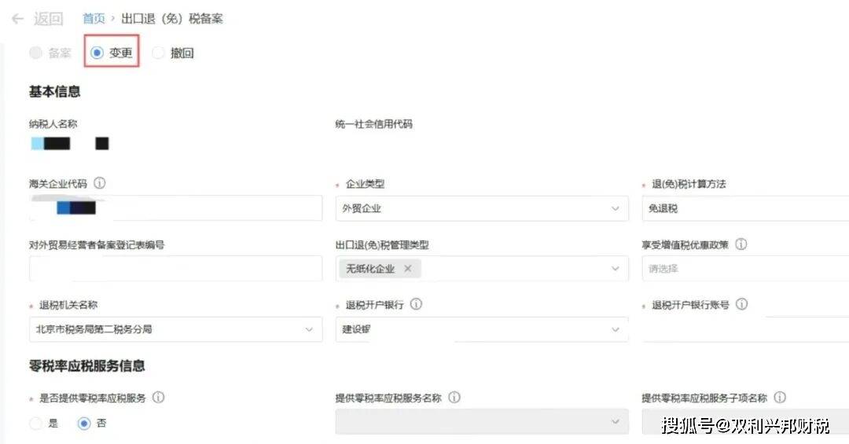The height and width of the screenshot is (444, 849).
Task: Click info icon beside 退税开户银行
Action: pos(416,304)
